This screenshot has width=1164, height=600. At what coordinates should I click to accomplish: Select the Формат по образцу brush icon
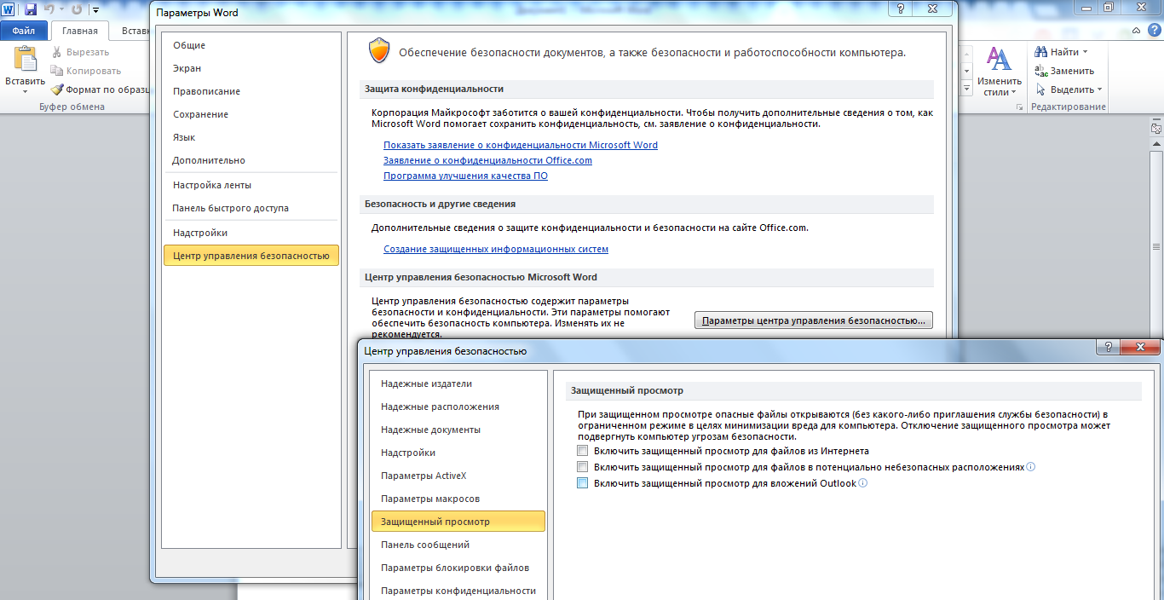tap(57, 89)
